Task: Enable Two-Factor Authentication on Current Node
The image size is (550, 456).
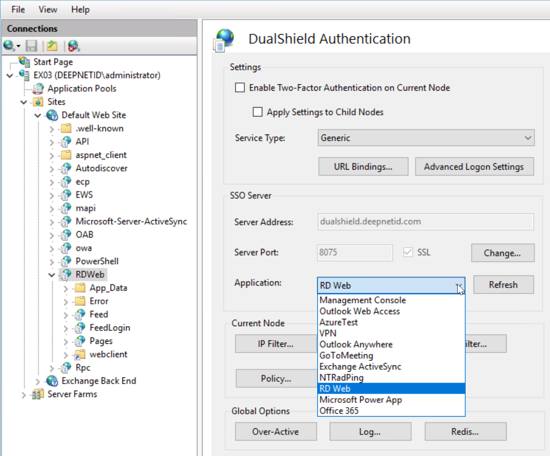Action: 240,88
